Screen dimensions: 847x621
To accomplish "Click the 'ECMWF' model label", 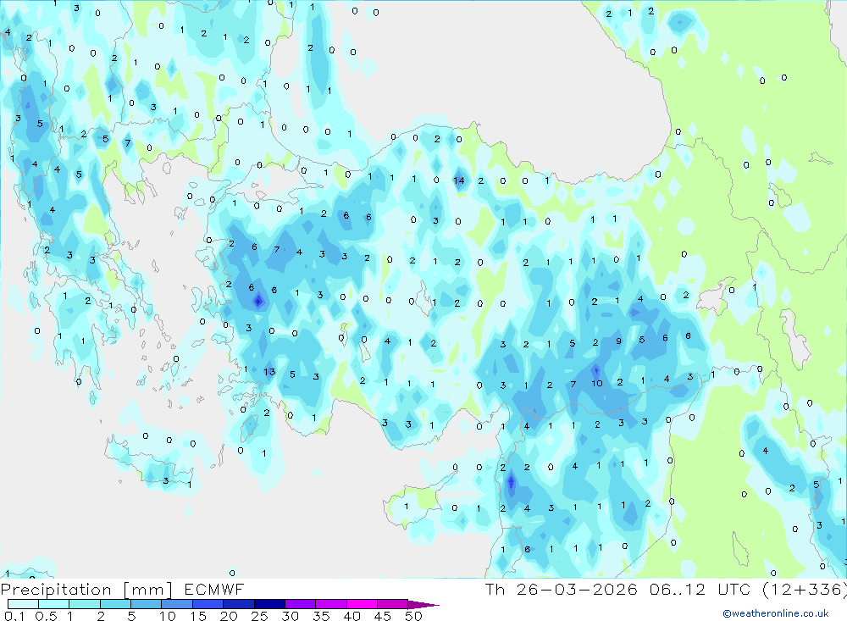I will pyautogui.click(x=214, y=589).
